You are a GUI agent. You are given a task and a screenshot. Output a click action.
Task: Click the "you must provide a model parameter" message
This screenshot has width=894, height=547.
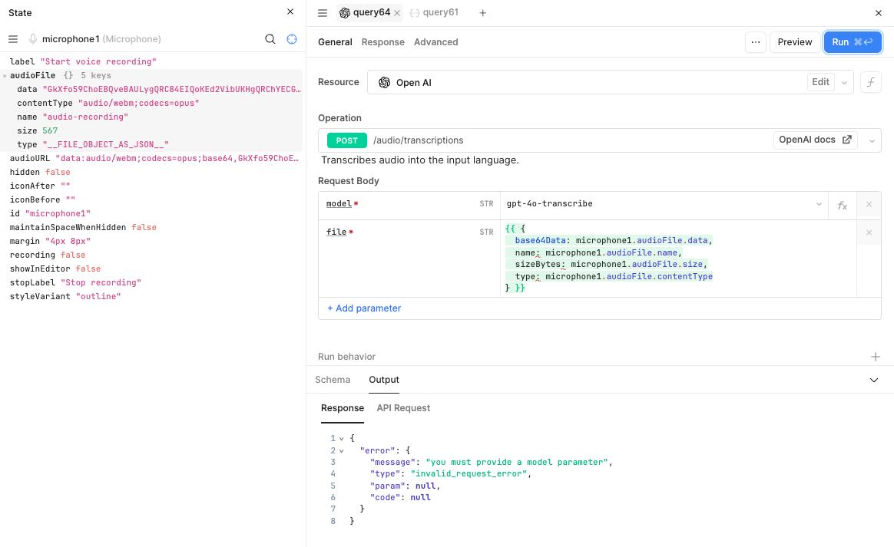(517, 462)
